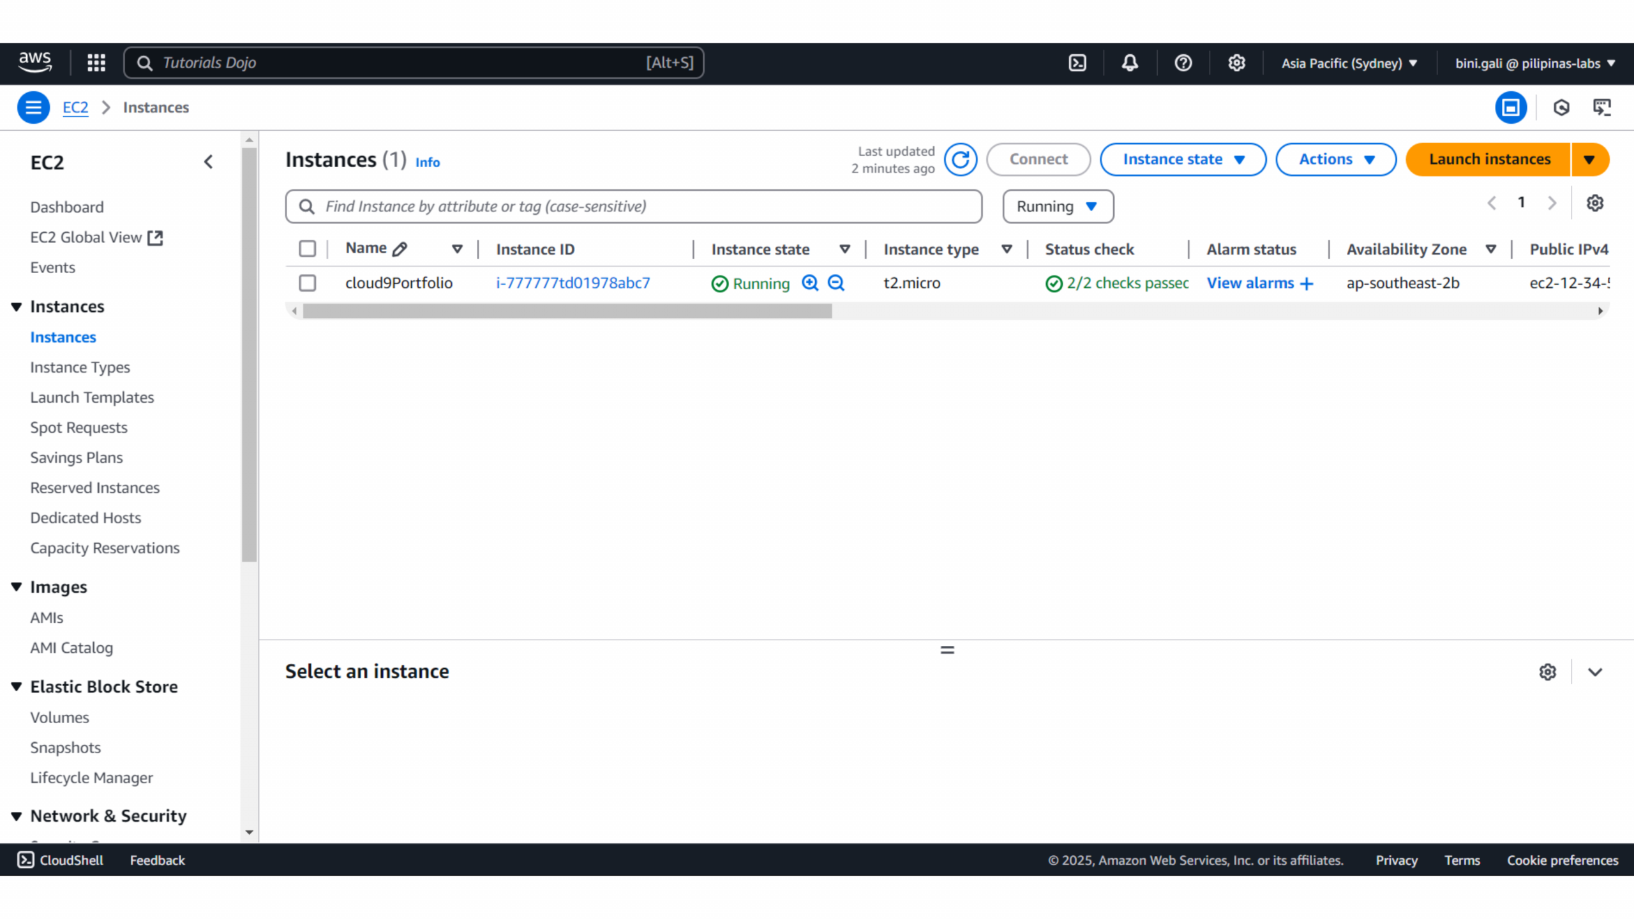Image resolution: width=1634 pixels, height=919 pixels.
Task: Open Launch Templates in the sidebar
Action: click(92, 397)
